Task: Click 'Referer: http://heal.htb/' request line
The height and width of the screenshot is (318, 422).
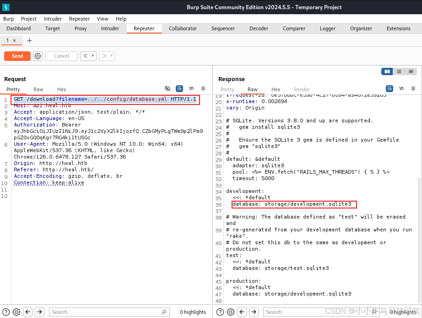Action: [x=54, y=170]
